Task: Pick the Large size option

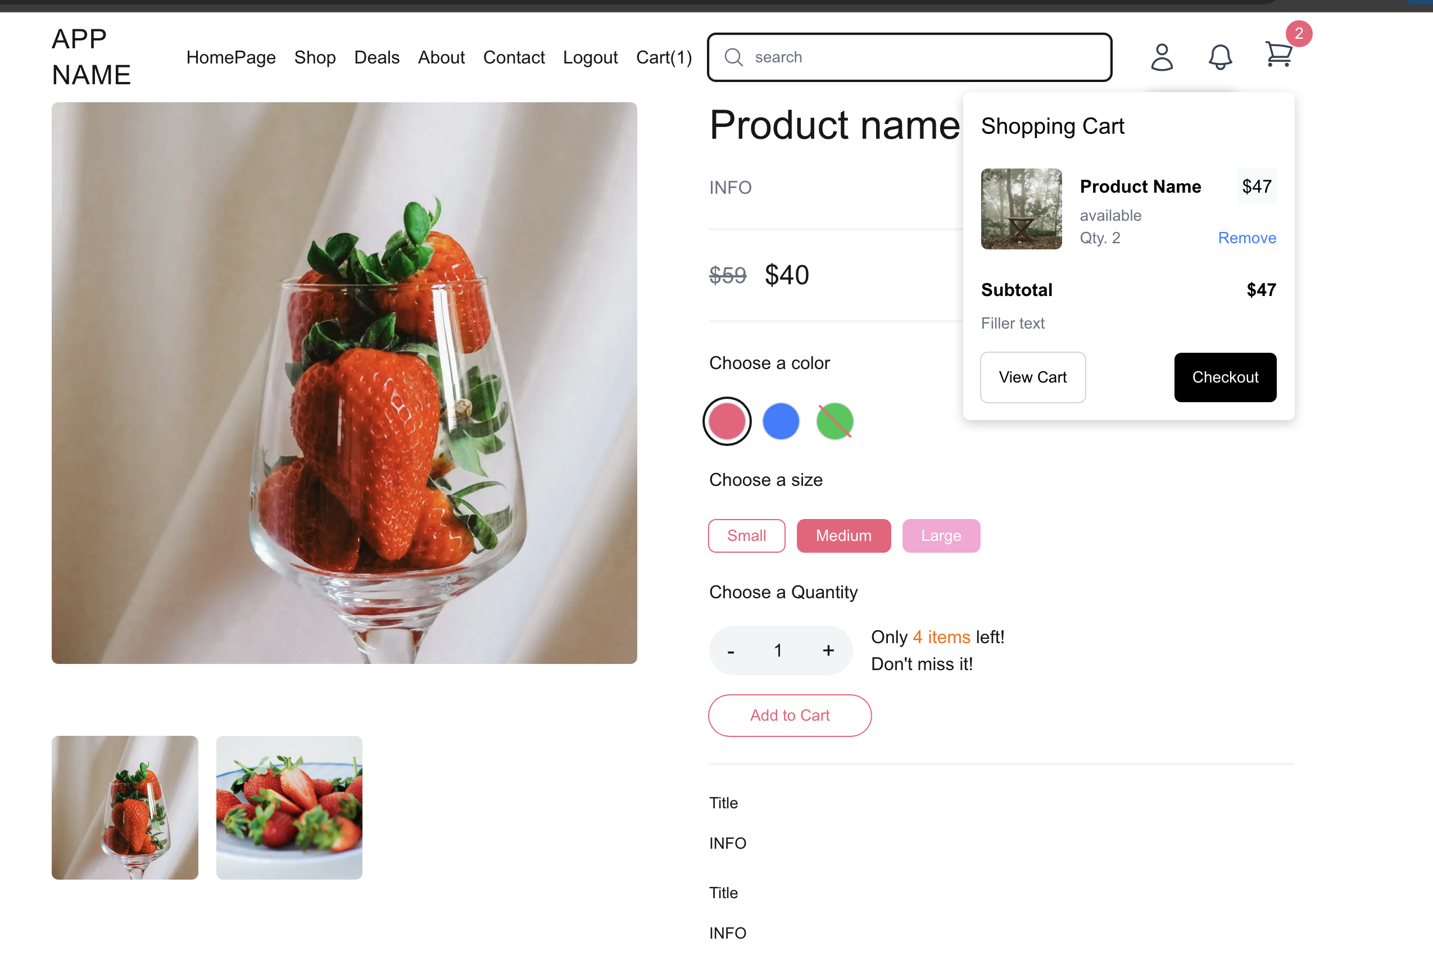Action: [940, 536]
